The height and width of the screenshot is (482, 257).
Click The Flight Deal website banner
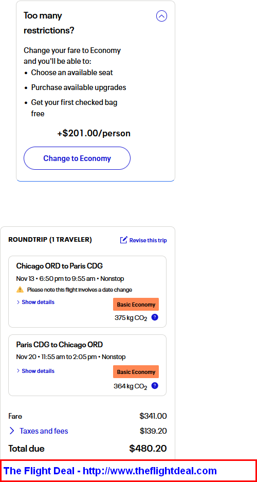[128, 471]
